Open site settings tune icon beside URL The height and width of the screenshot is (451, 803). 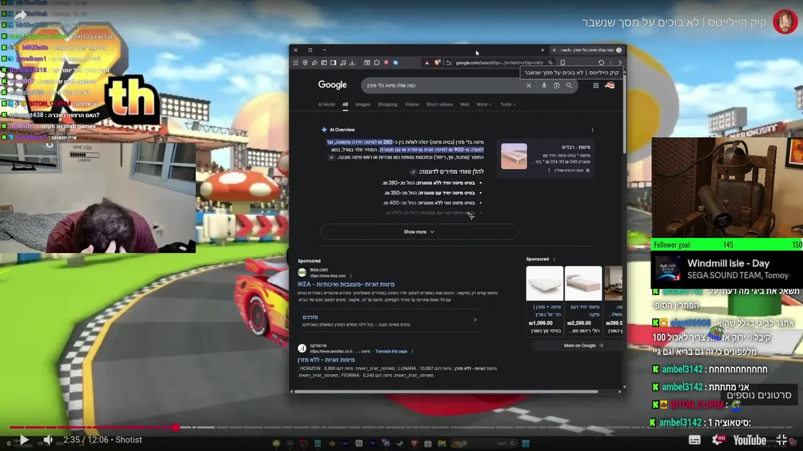tap(550, 63)
